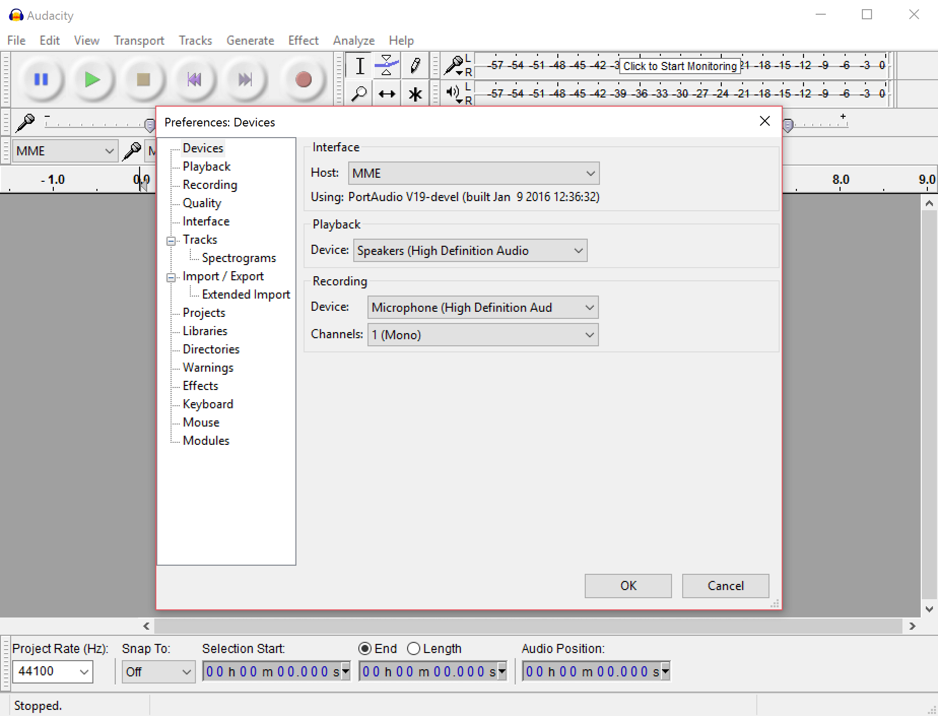Click the recording volume slider thumb
The width and height of the screenshot is (938, 716).
(150, 124)
